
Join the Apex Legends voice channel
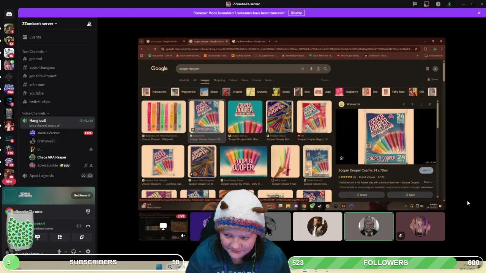(x=57, y=176)
